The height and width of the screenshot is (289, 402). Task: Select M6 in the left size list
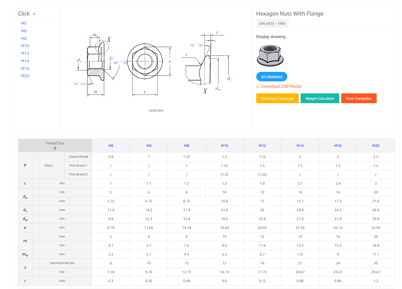[x=24, y=31]
